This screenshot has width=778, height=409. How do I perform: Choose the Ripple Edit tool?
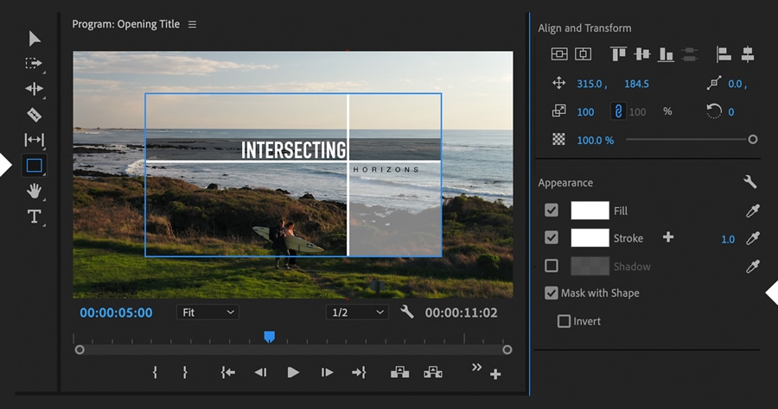pyautogui.click(x=34, y=89)
